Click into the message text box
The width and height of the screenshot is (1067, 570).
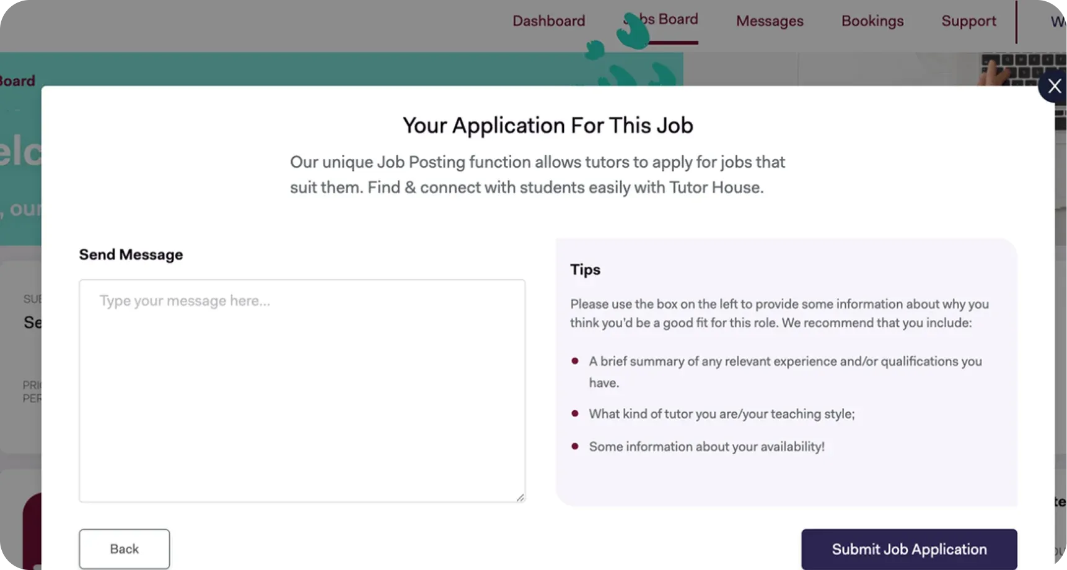pyautogui.click(x=302, y=390)
